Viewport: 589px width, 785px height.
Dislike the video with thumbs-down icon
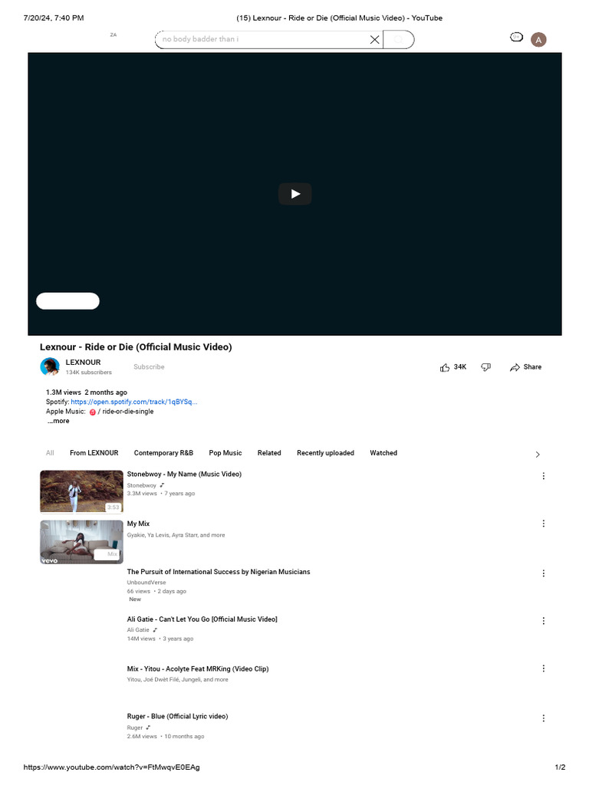(x=485, y=367)
